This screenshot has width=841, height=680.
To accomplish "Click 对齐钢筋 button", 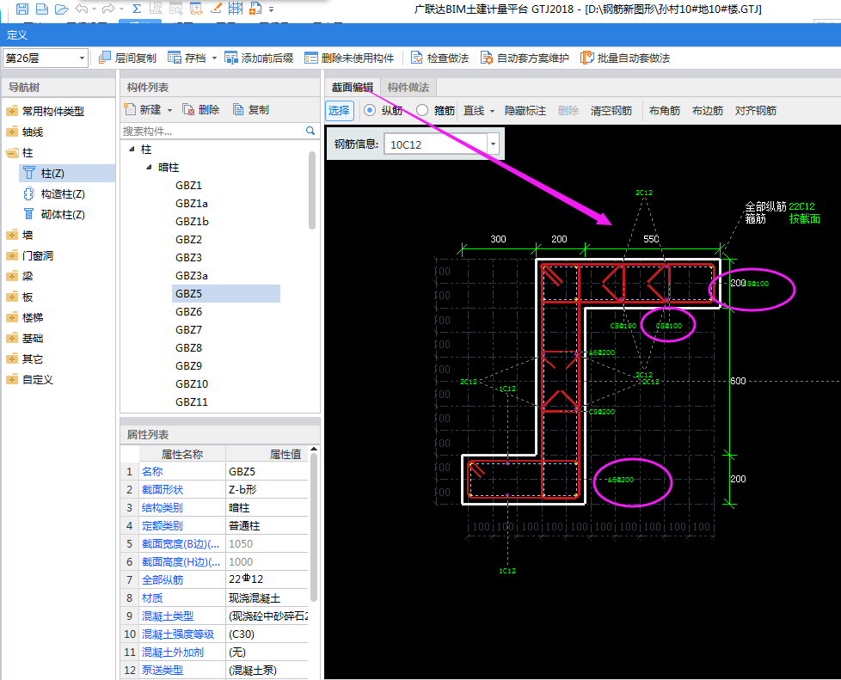I will click(x=756, y=111).
